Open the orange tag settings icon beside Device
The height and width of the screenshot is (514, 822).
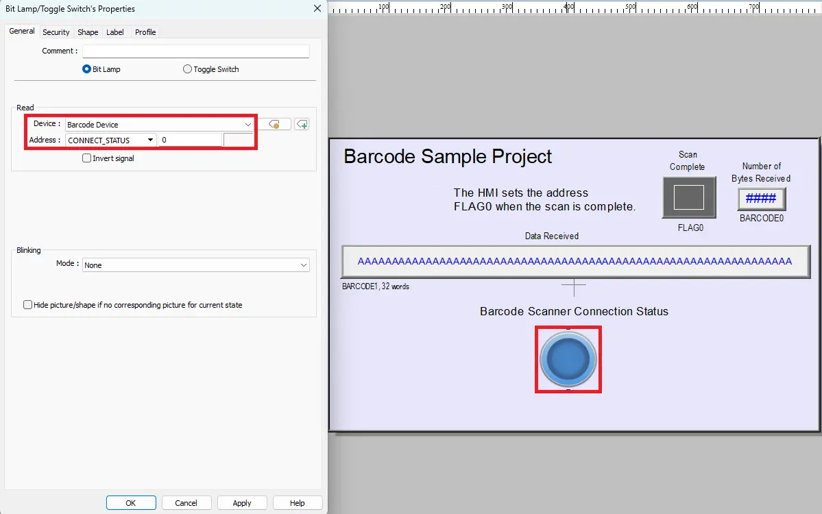pos(274,124)
